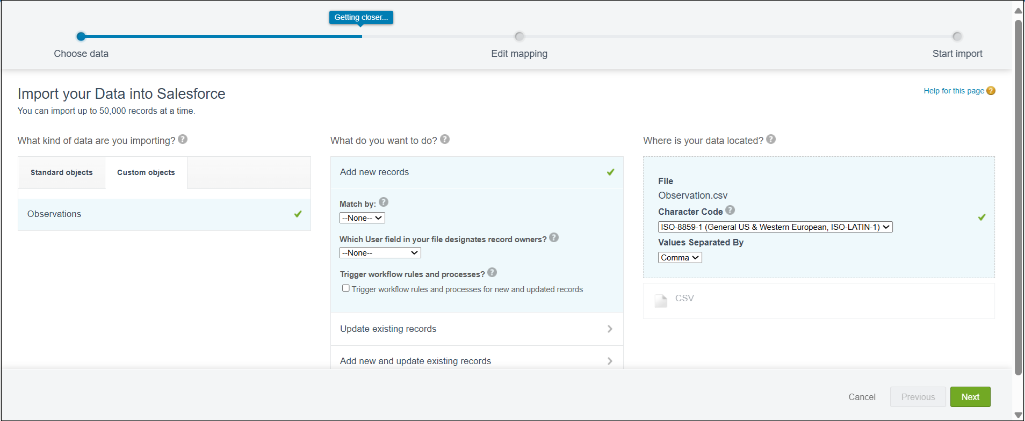Click the 'Edit mapping' progress step marker
The height and width of the screenshot is (421, 1025).
(519, 37)
